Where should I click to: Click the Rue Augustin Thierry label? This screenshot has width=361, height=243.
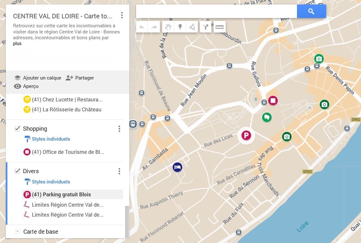tap(162, 200)
